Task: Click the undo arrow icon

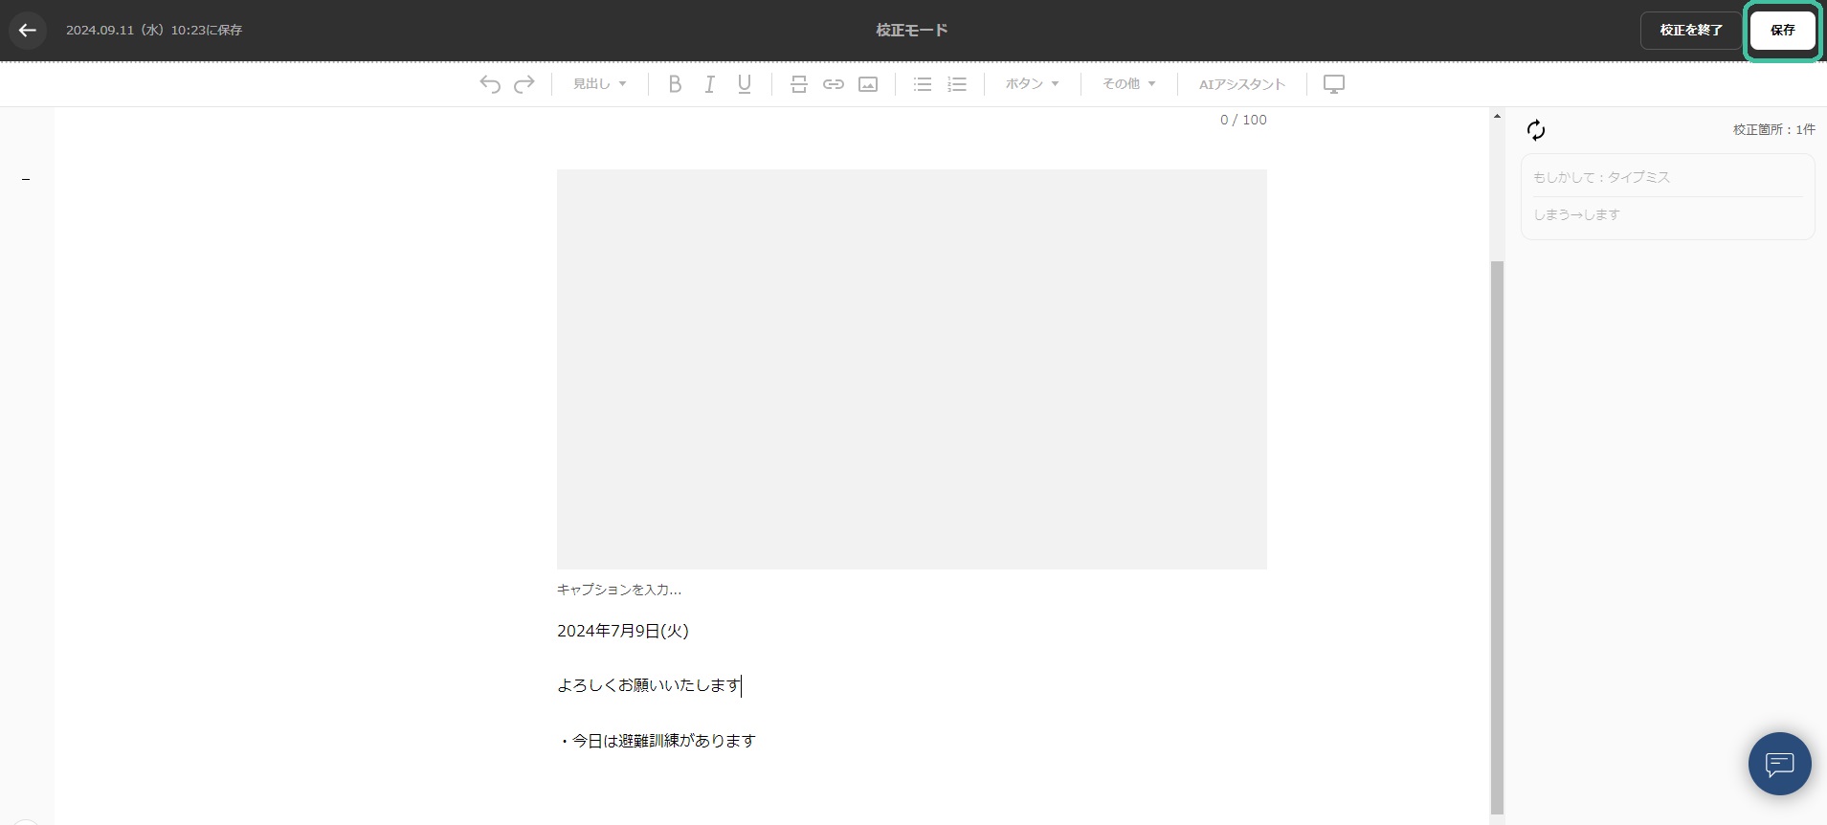Action: point(490,84)
